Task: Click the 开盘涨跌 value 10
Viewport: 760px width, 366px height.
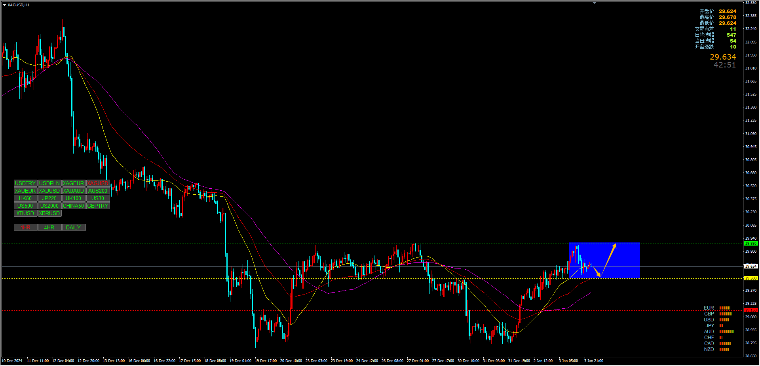Action: click(x=733, y=47)
